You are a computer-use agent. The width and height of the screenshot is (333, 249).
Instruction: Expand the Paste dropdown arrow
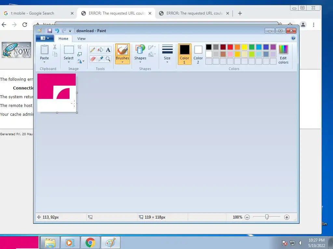pyautogui.click(x=44, y=62)
